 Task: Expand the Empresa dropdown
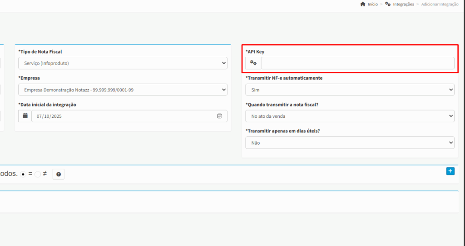click(x=123, y=90)
